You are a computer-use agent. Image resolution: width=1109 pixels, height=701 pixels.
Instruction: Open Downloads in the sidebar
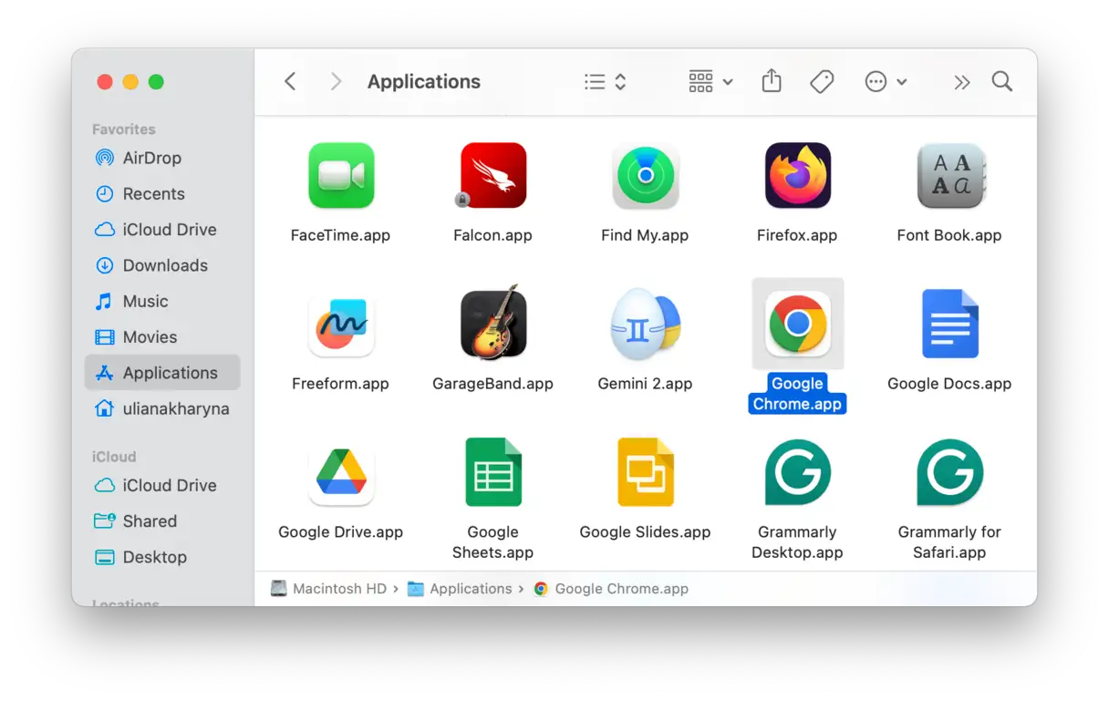click(162, 265)
